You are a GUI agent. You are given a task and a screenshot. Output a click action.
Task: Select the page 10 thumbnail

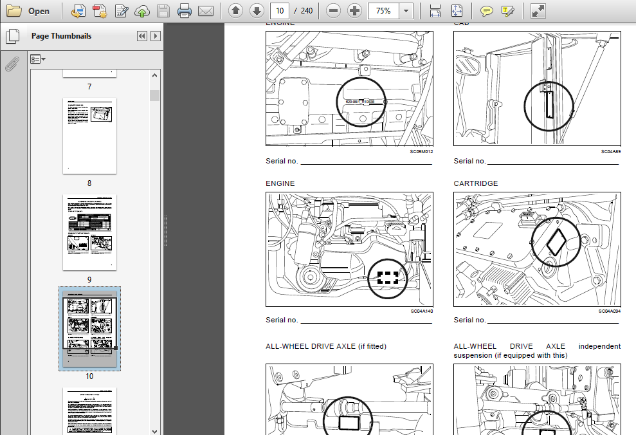[x=89, y=329]
